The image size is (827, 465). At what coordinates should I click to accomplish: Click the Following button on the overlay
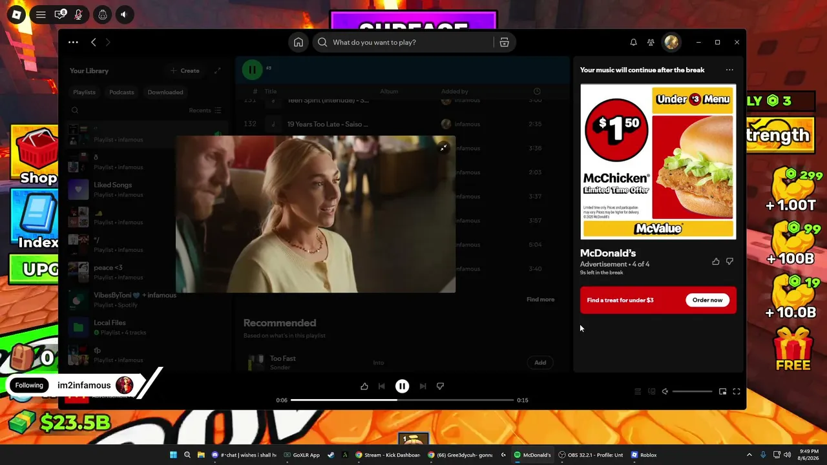point(29,386)
